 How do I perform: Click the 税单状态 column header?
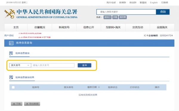tap(113, 87)
